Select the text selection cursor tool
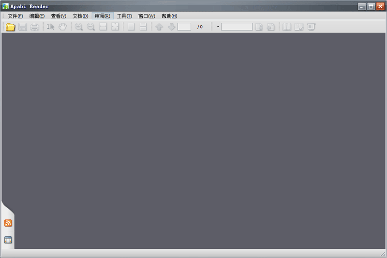387x258 pixels. (x=50, y=27)
